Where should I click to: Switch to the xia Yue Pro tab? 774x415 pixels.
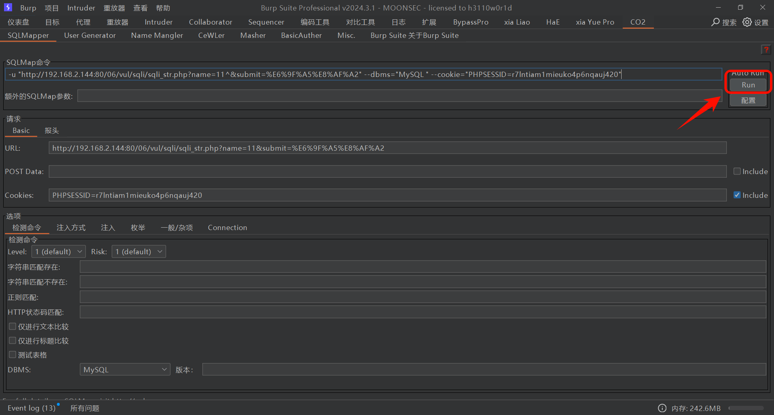tap(595, 22)
